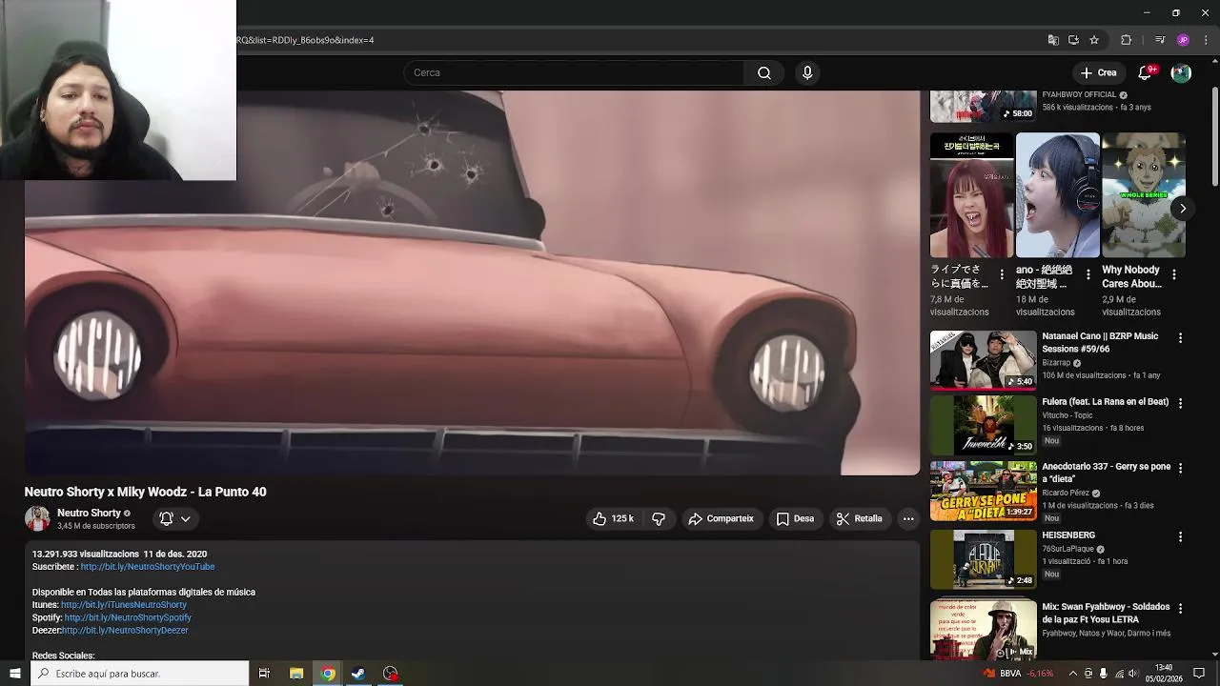Open the Crea (create) menu
1220x686 pixels.
point(1098,72)
